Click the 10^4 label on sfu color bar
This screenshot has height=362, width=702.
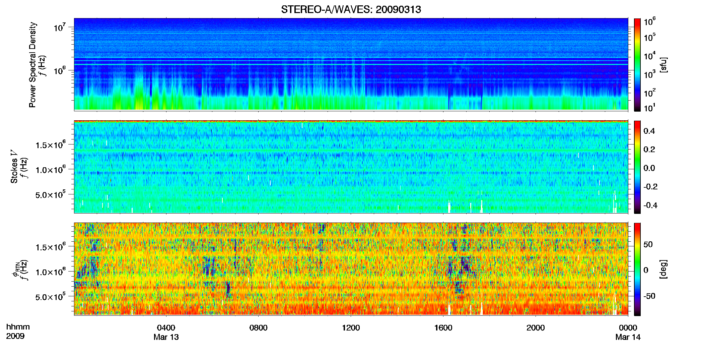coord(650,56)
